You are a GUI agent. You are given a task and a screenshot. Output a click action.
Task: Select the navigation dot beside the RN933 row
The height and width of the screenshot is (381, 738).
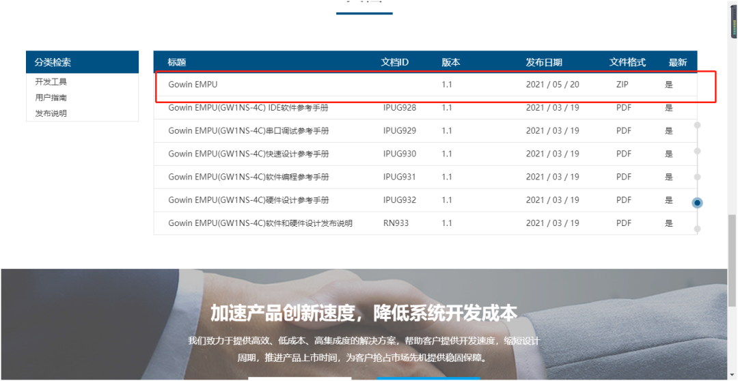(x=698, y=229)
